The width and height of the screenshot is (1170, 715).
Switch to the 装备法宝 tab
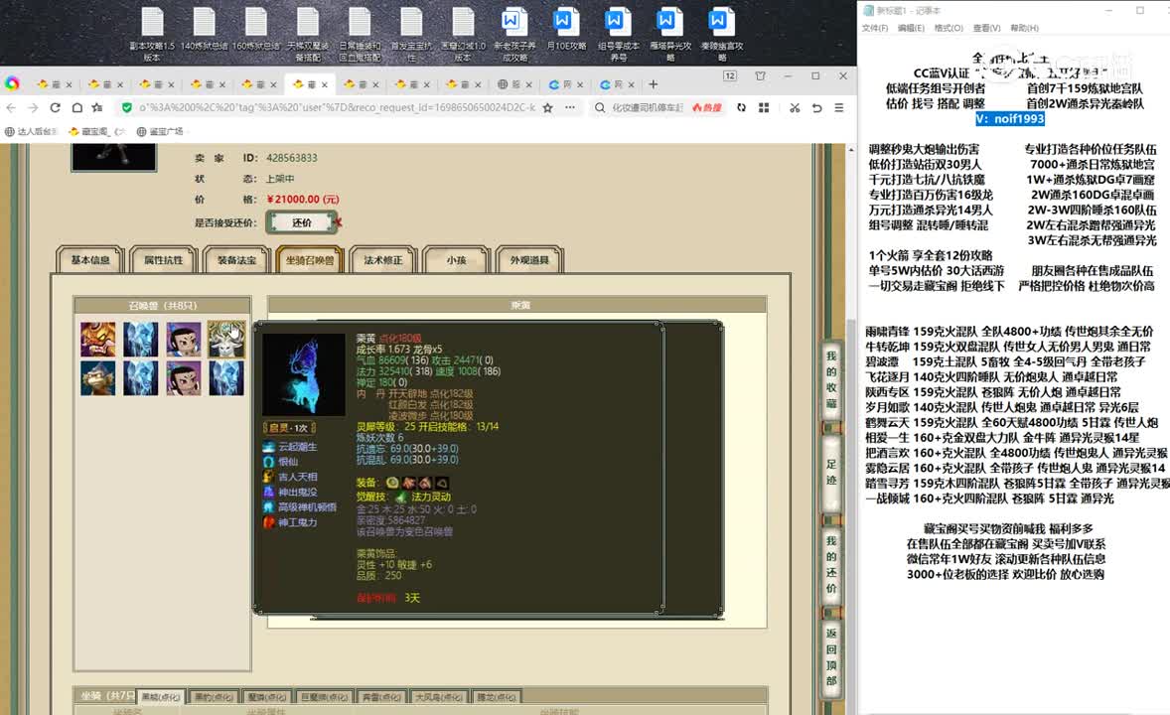pos(236,260)
